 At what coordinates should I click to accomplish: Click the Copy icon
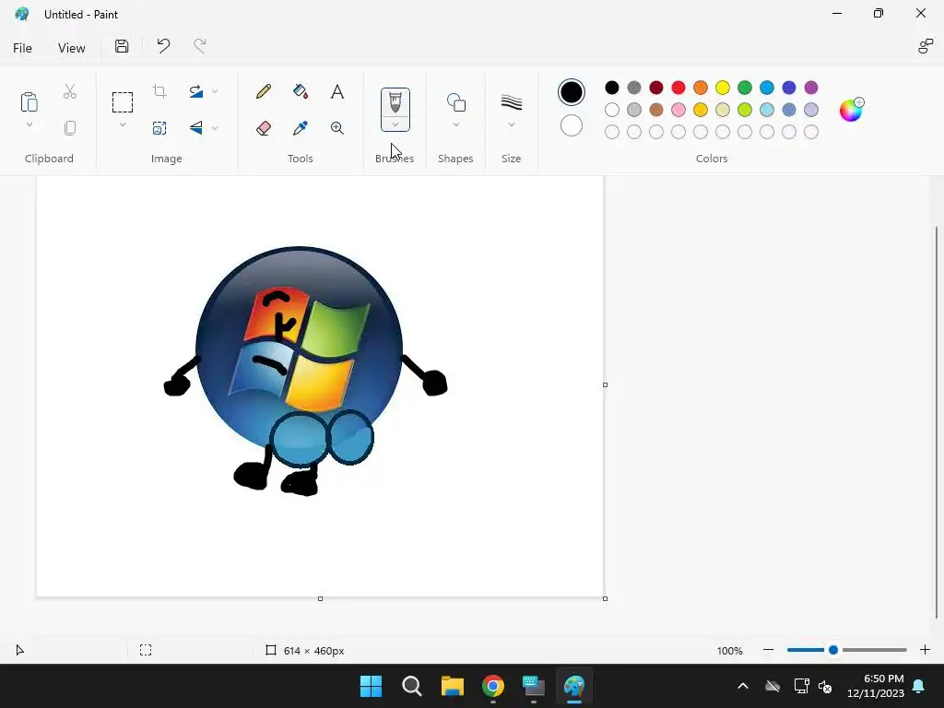click(70, 127)
